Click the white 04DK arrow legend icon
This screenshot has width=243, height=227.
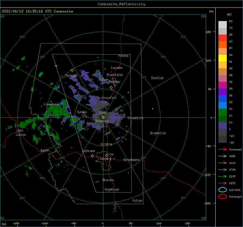222,156
